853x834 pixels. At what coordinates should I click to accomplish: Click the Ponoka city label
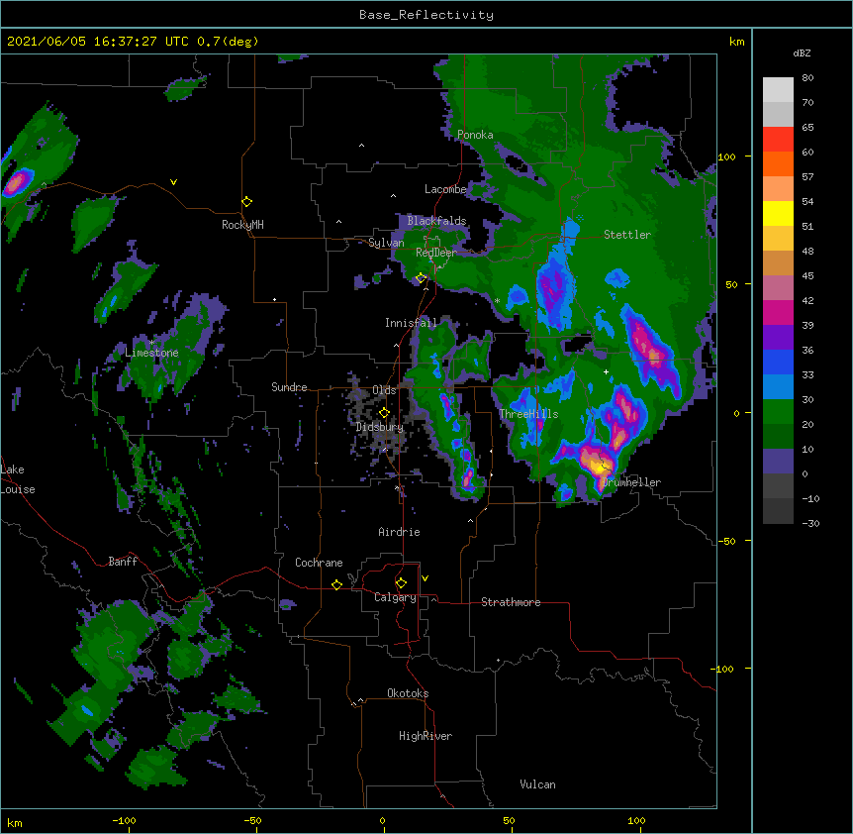(475, 135)
